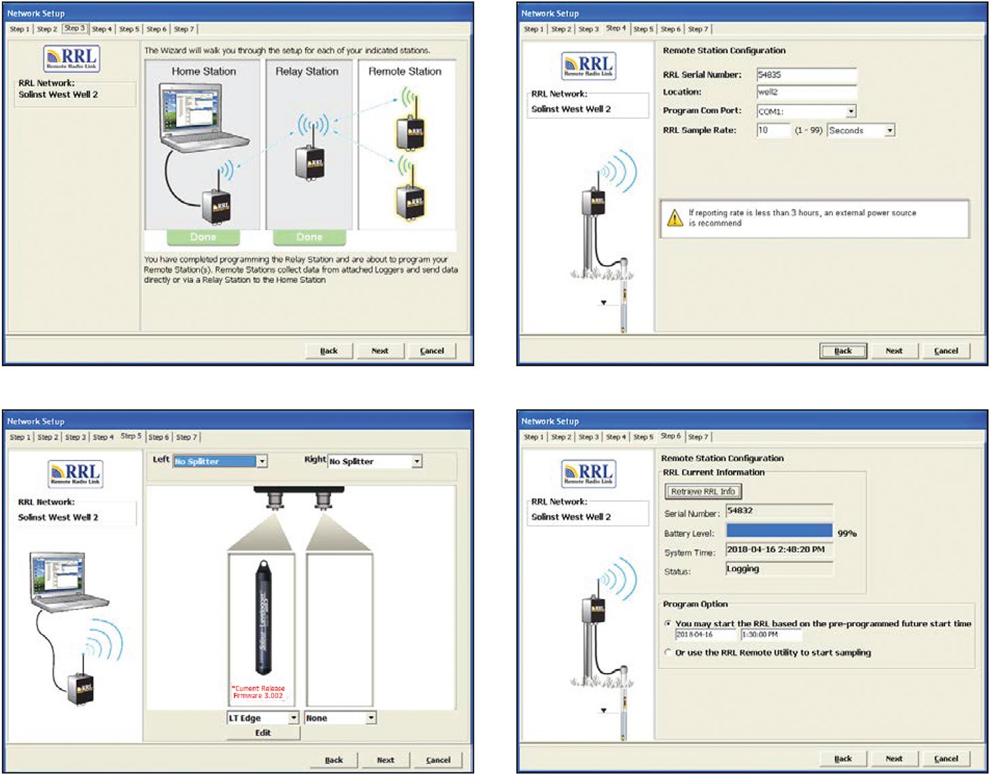Click the warning triangle about reporting rate
Image resolution: width=990 pixels, height=775 pixels.
(675, 218)
